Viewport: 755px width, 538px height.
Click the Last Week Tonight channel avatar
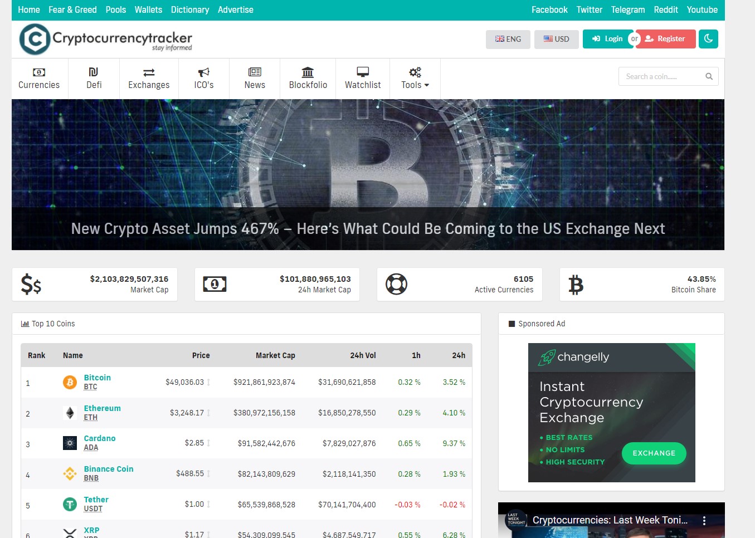point(516,520)
